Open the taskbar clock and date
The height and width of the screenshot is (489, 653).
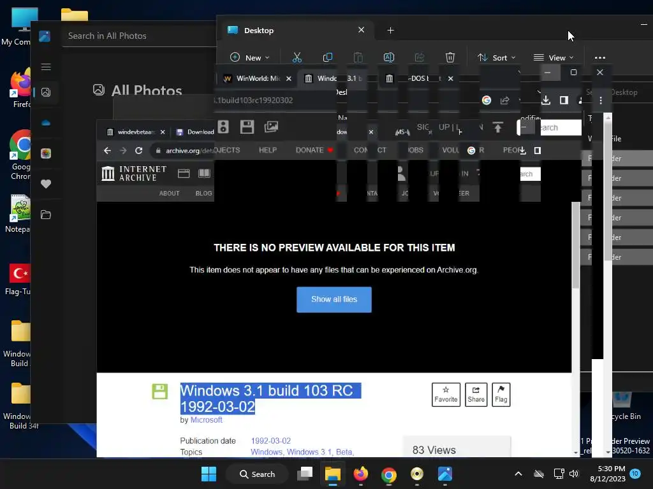tap(608, 474)
